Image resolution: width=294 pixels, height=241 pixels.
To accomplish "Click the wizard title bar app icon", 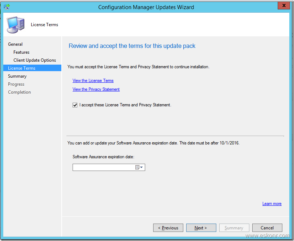I will (7, 7).
